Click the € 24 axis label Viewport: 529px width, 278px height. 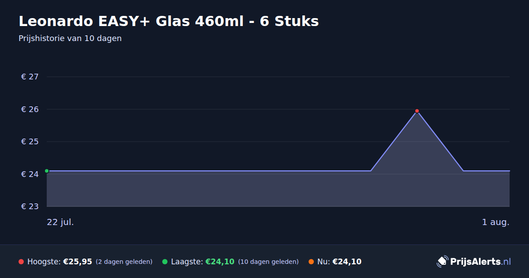point(30,174)
